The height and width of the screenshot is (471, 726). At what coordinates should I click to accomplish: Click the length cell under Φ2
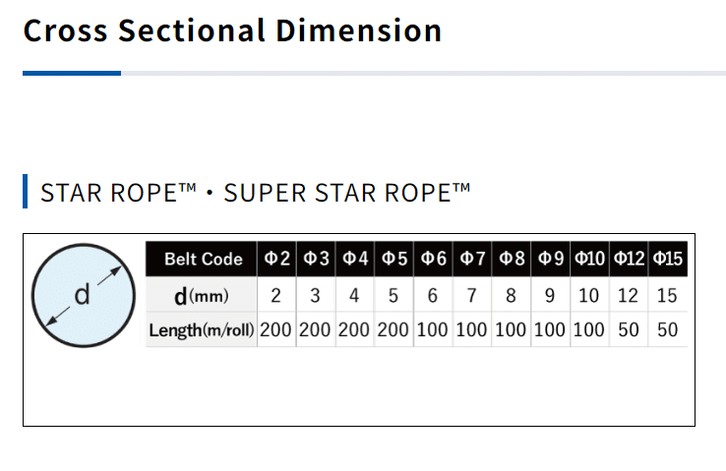(x=276, y=330)
